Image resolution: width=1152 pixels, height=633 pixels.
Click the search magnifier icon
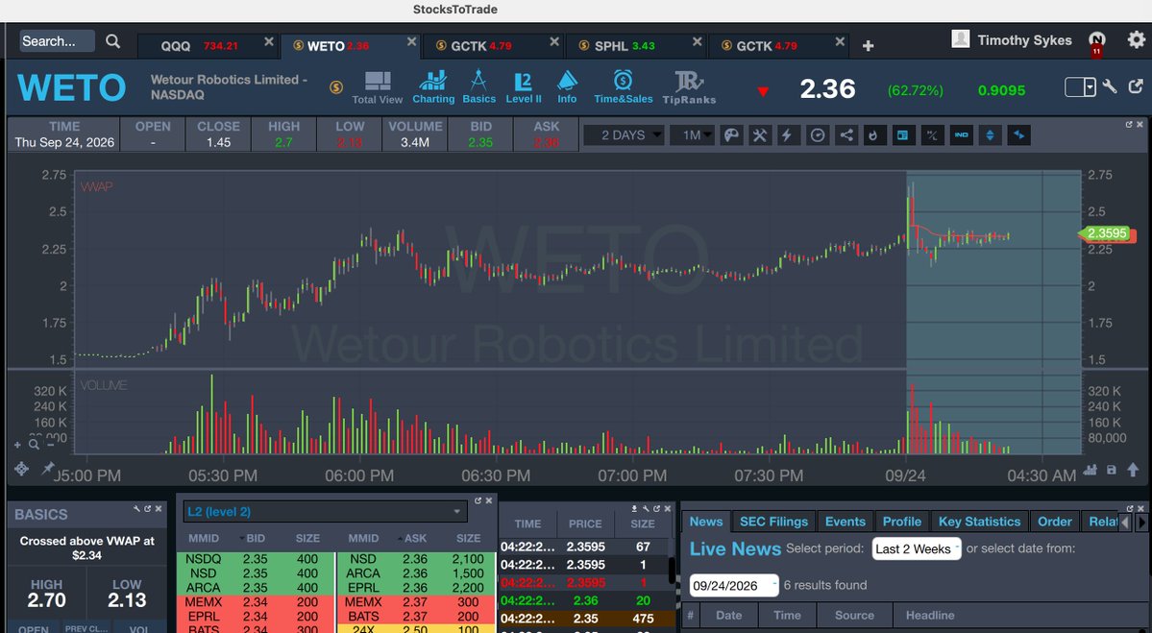(x=112, y=41)
